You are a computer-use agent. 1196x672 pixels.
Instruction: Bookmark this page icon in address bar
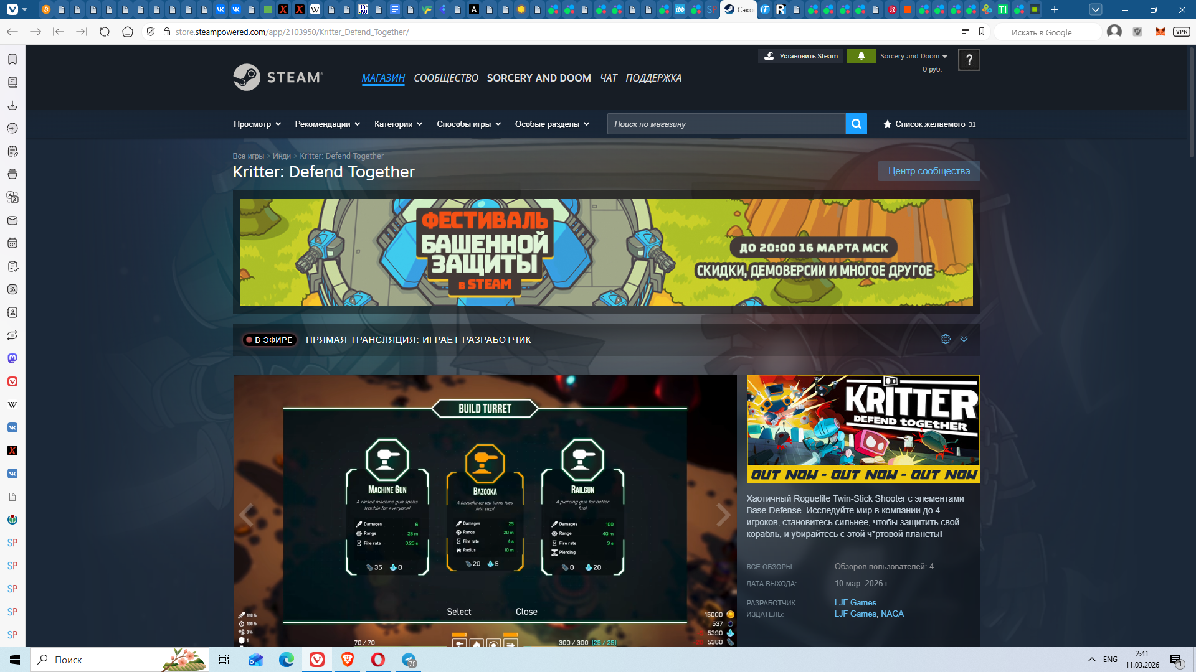pos(982,32)
